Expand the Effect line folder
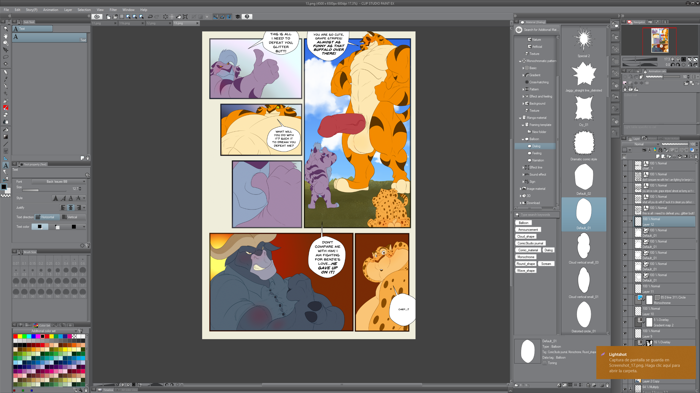The image size is (700, 393). pyautogui.click(x=523, y=167)
